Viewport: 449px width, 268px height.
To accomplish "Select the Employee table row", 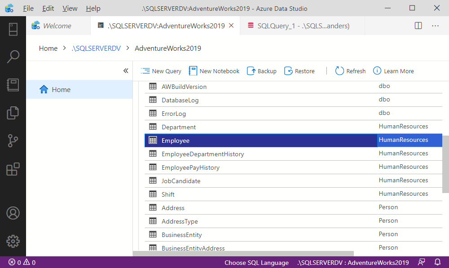I will (293, 141).
